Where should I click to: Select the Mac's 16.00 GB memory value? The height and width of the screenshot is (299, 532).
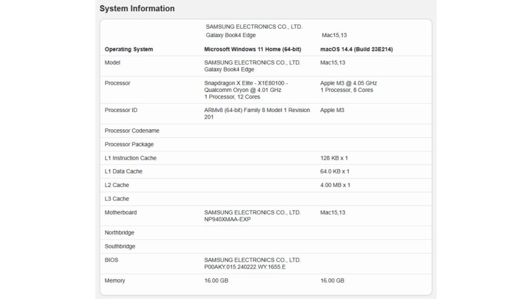[x=332, y=280]
